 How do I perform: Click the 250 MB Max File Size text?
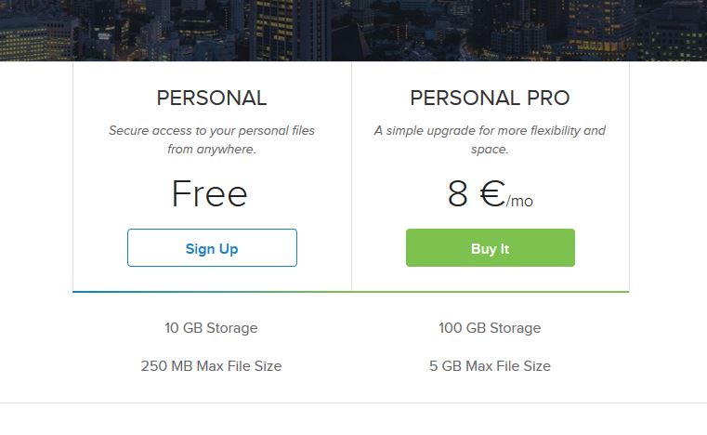pos(211,365)
